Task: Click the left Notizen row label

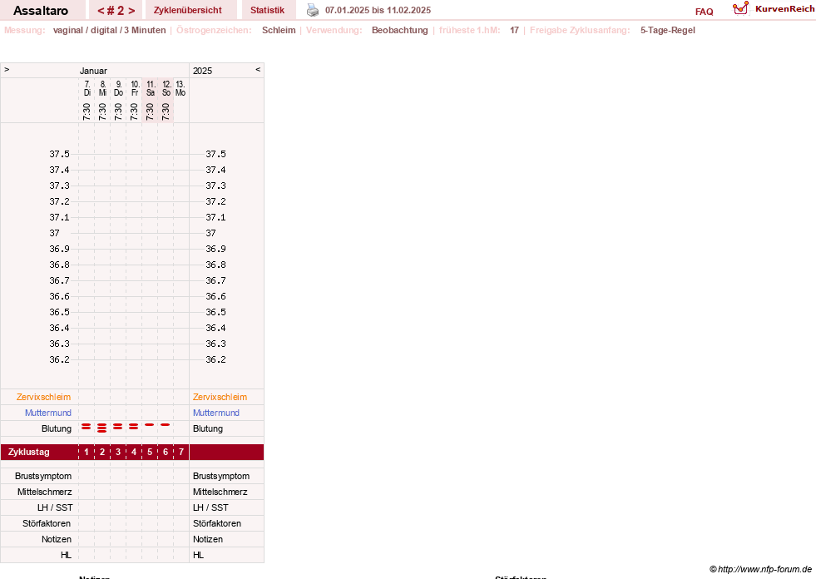Action: [57, 539]
